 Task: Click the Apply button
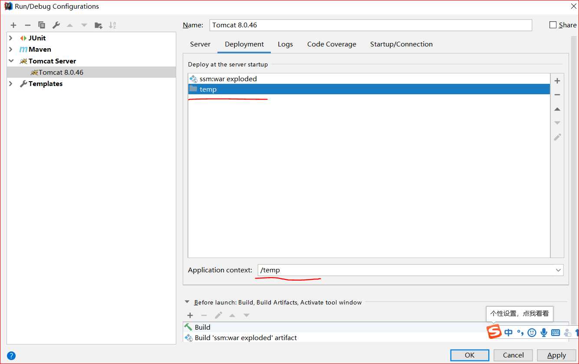(x=556, y=355)
